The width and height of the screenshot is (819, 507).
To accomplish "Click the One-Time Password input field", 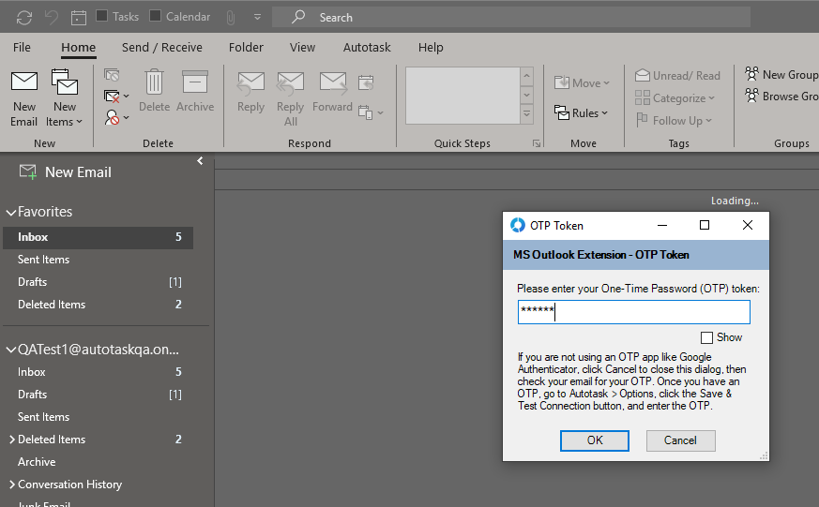I will pos(633,312).
